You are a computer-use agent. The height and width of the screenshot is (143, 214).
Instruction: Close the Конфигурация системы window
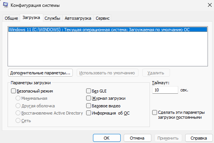tap(209, 5)
